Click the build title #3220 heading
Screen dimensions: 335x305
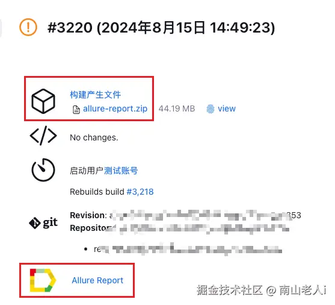[x=161, y=28]
